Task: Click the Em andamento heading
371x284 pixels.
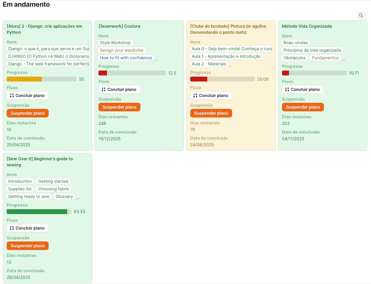Action: click(26, 5)
